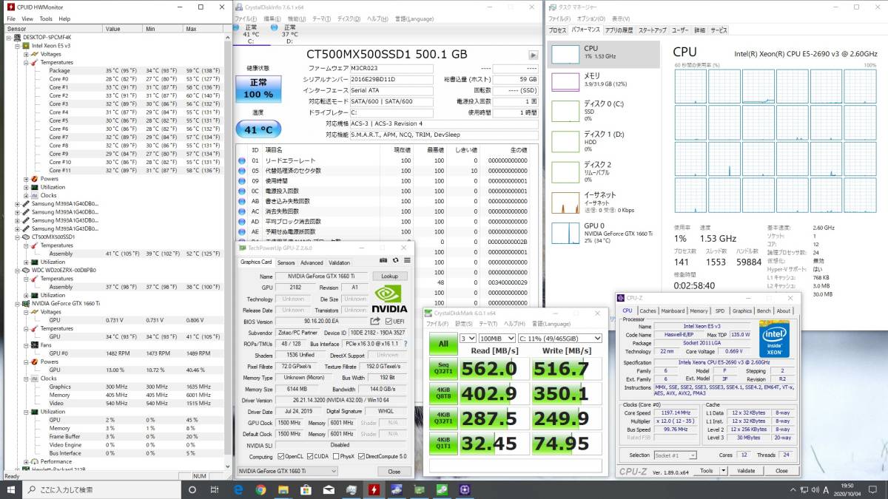Open the CrystalDiskMark 設定(S) menu
Image resolution: width=888 pixels, height=499 pixels.
pyautogui.click(x=464, y=323)
